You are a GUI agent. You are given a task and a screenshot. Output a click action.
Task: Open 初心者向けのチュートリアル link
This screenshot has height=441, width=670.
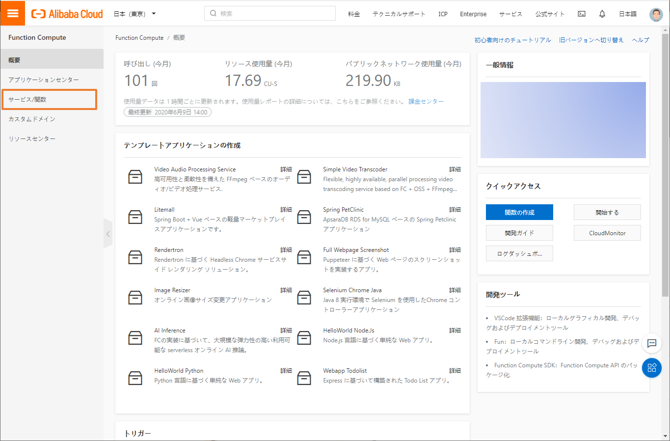click(x=512, y=40)
